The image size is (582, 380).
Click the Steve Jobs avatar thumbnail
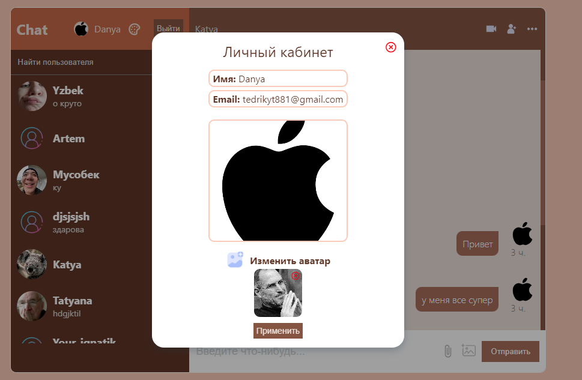[x=277, y=293]
